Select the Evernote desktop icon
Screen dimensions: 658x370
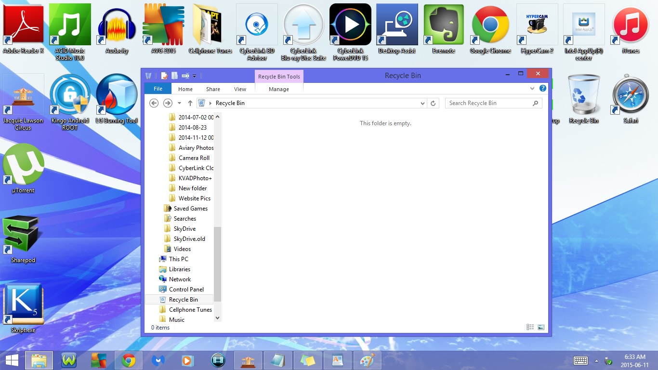tap(444, 29)
